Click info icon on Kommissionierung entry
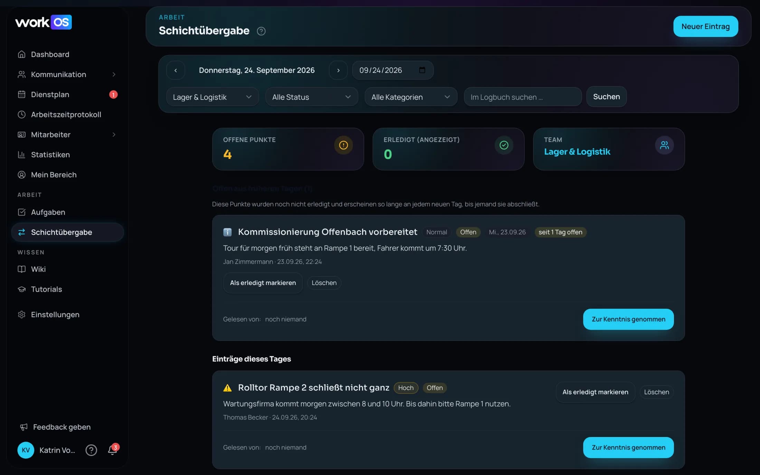This screenshot has height=475, width=760. click(x=227, y=232)
